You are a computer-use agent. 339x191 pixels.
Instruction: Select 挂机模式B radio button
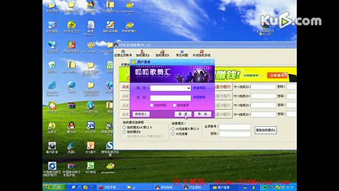point(124,132)
